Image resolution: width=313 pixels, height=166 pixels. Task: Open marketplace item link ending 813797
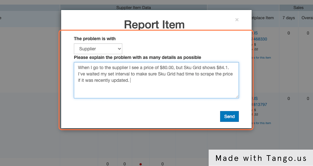[260, 105]
